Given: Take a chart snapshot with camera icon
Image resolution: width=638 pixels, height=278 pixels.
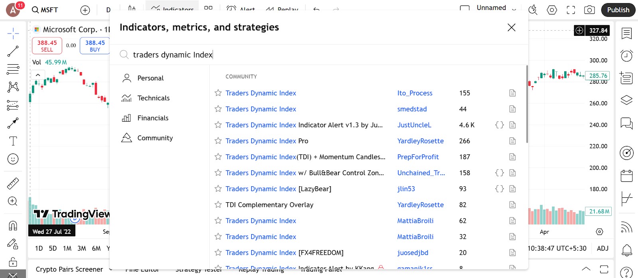Looking at the screenshot, I should pos(589,10).
